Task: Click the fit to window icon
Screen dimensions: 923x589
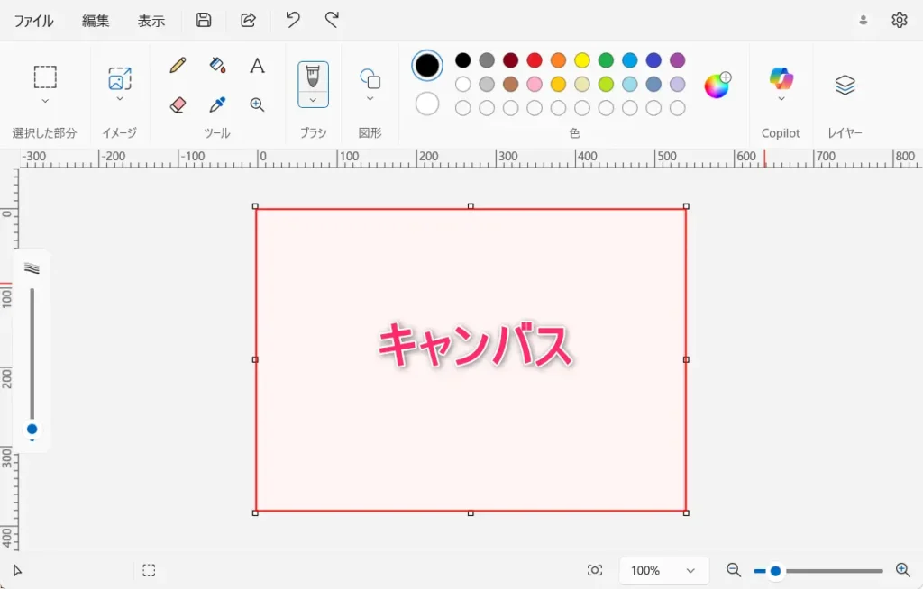Action: click(x=595, y=570)
